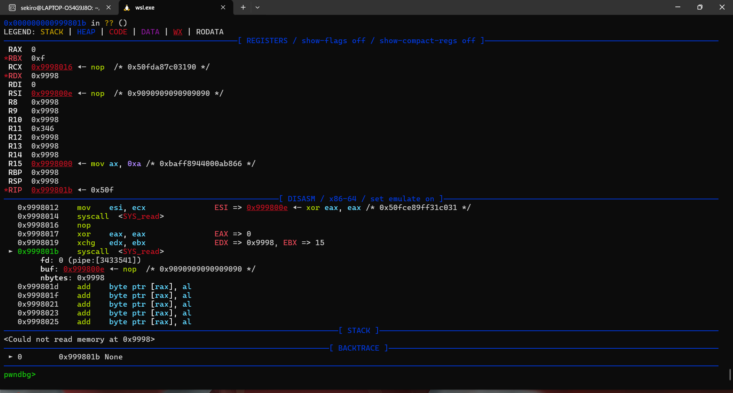Click the RBP register row
Viewport: 733px width, 393px height.
pyautogui.click(x=34, y=173)
